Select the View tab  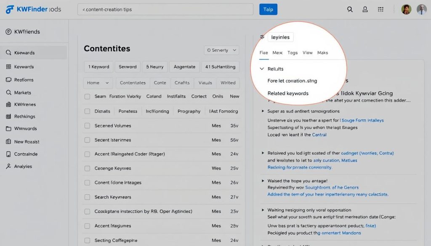click(307, 53)
